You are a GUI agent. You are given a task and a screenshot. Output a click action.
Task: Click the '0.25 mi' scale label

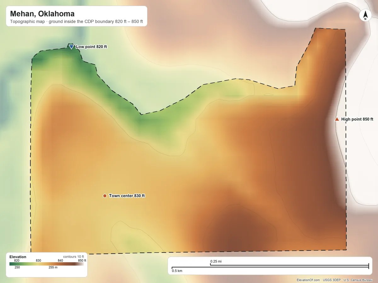click(x=216, y=261)
